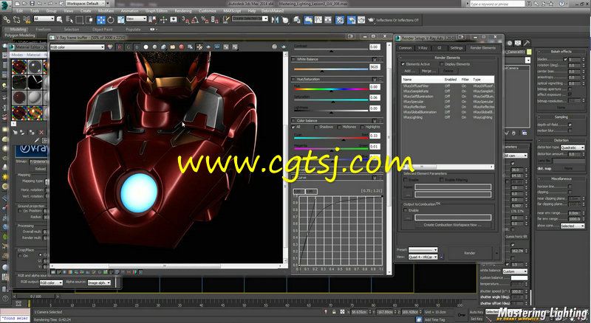Click the Cyan-Red color balance slider
Image resolution: width=591 pixels, height=323 pixels.
(x=331, y=138)
